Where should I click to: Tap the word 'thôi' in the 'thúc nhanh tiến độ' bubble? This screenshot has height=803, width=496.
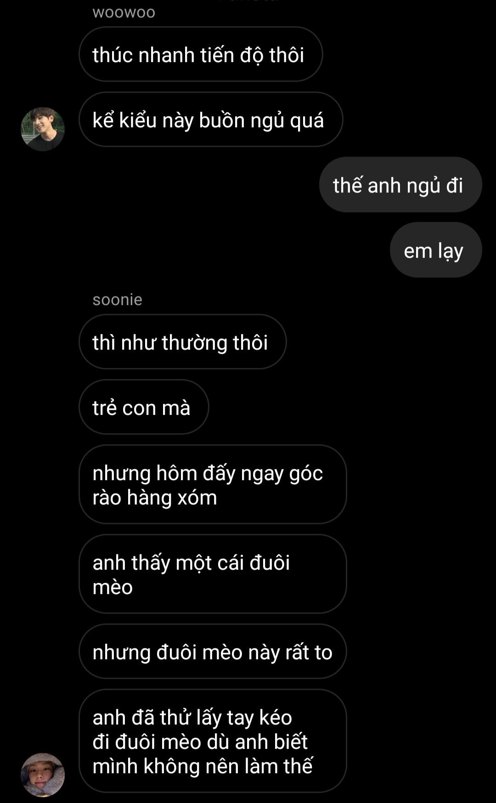[x=287, y=55]
